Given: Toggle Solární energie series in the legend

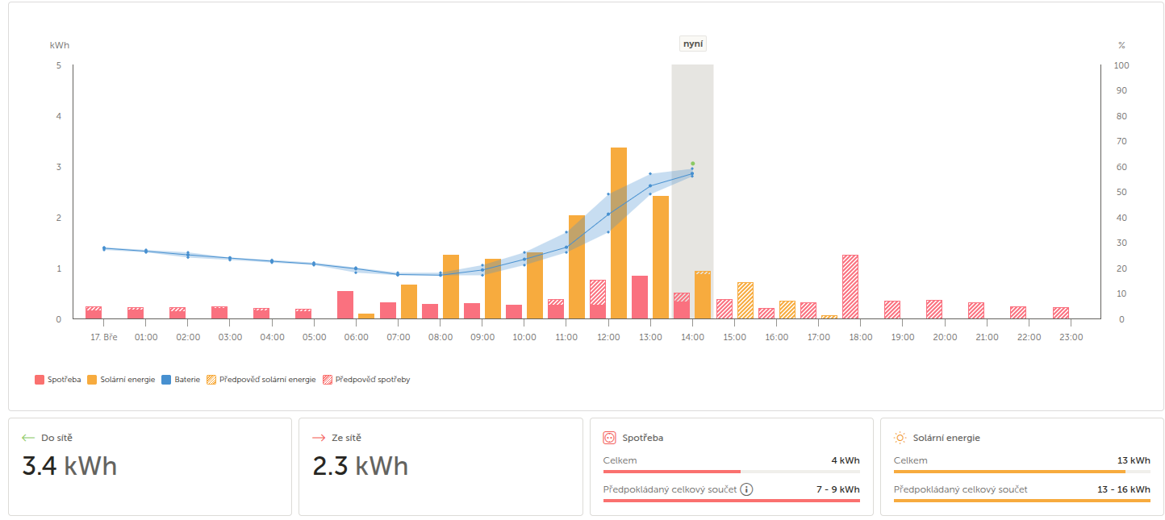Looking at the screenshot, I should click(122, 380).
